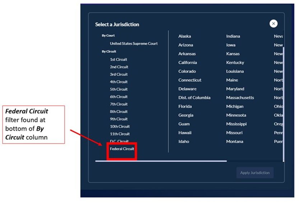Choose the 2nd Circuit option
The image size is (306, 207).
pyautogui.click(x=119, y=67)
